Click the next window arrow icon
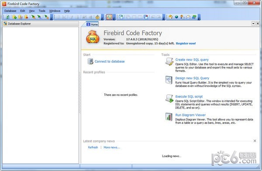Image resolution: width=262 pixels, height=171 pixels. [x=159, y=17]
